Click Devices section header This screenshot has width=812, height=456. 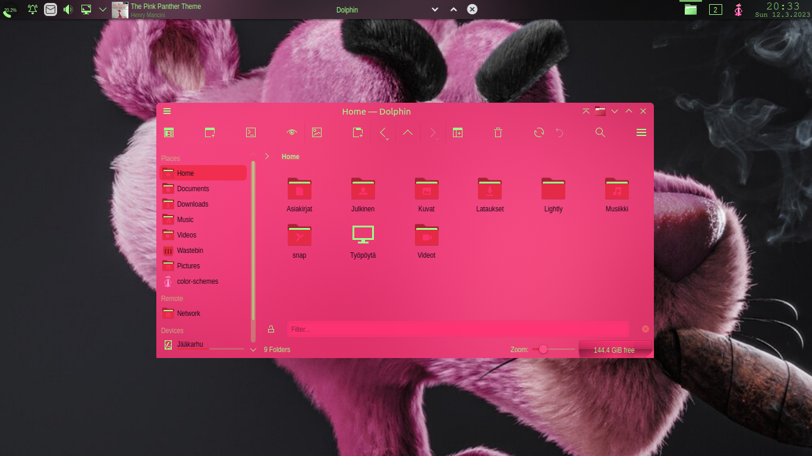pyautogui.click(x=172, y=331)
